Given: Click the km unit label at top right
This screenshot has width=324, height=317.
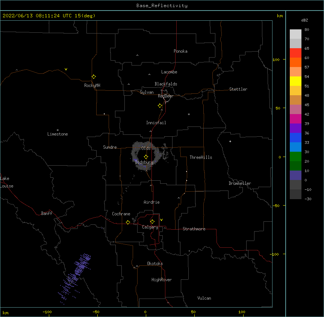Looking at the screenshot, I should coord(280,16).
